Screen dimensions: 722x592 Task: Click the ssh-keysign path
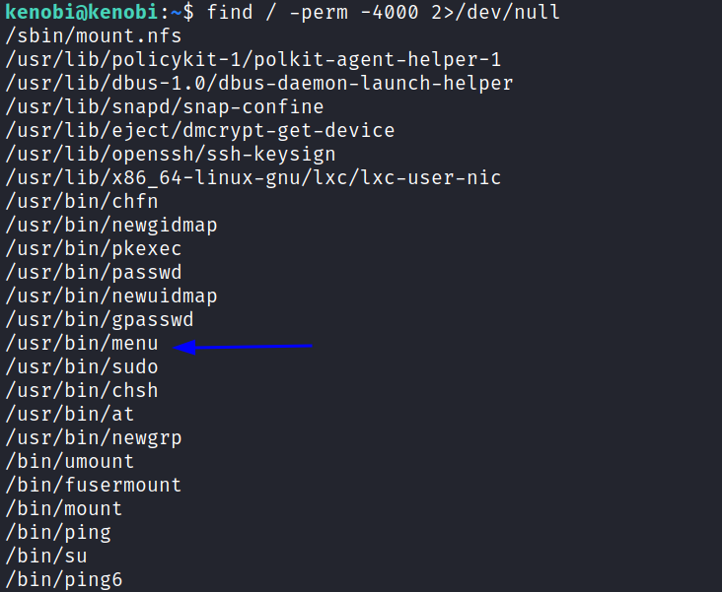click(171, 155)
